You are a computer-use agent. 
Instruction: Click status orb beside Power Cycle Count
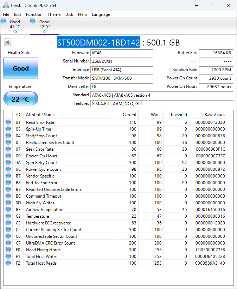coord(8,169)
